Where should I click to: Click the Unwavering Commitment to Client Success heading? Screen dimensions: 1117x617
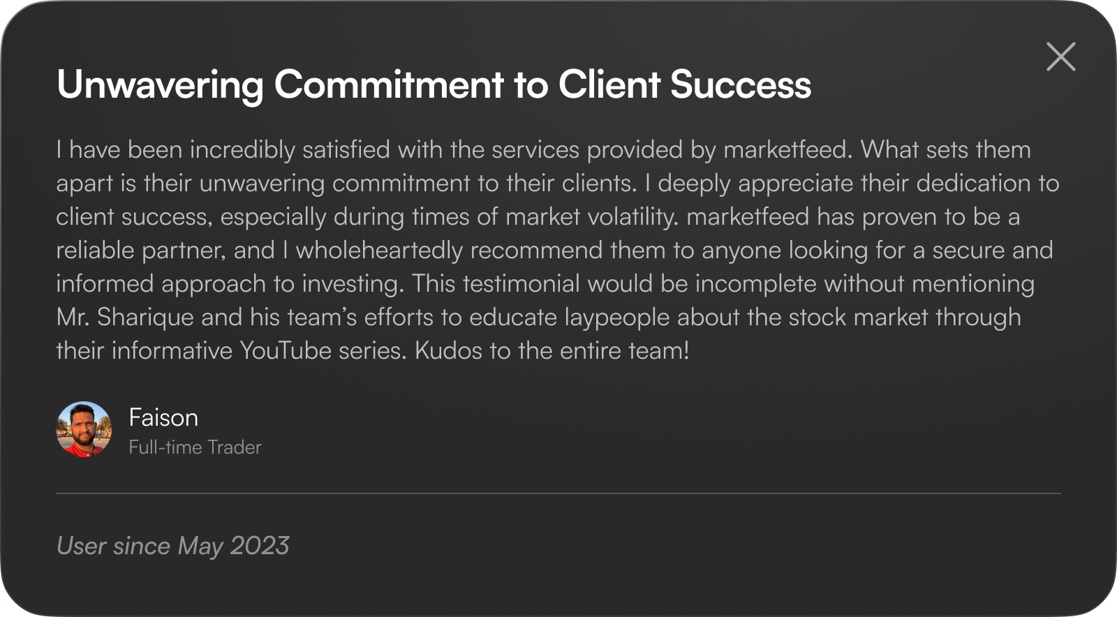(x=434, y=85)
